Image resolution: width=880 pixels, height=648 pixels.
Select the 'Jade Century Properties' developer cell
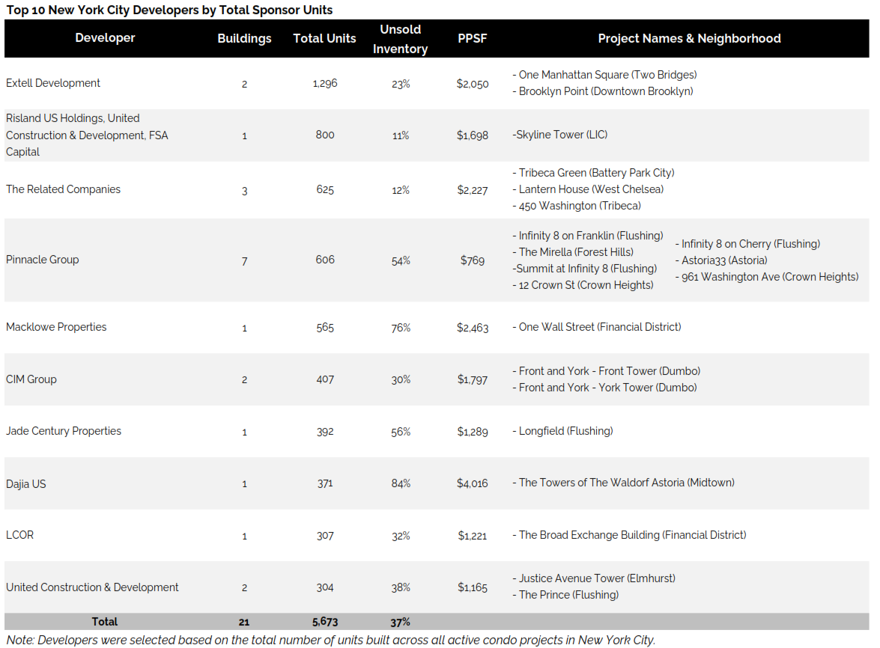[64, 430]
